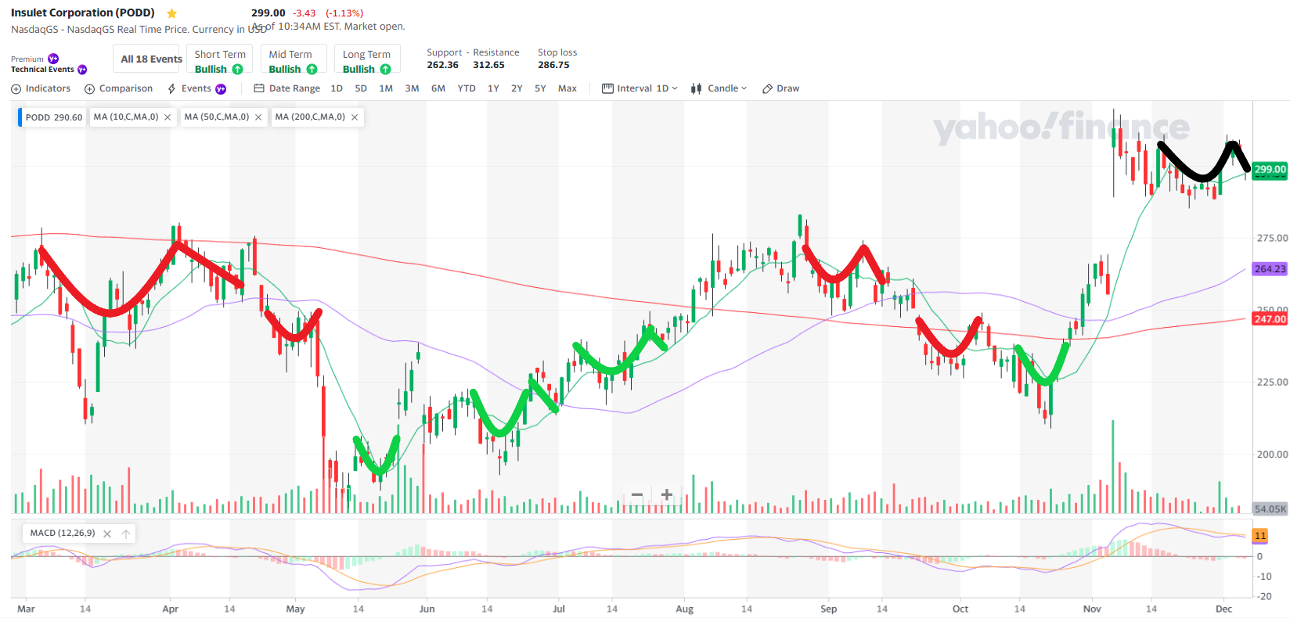
Task: Remove the MA (10,C,MA,0) indicator
Action: tap(168, 117)
